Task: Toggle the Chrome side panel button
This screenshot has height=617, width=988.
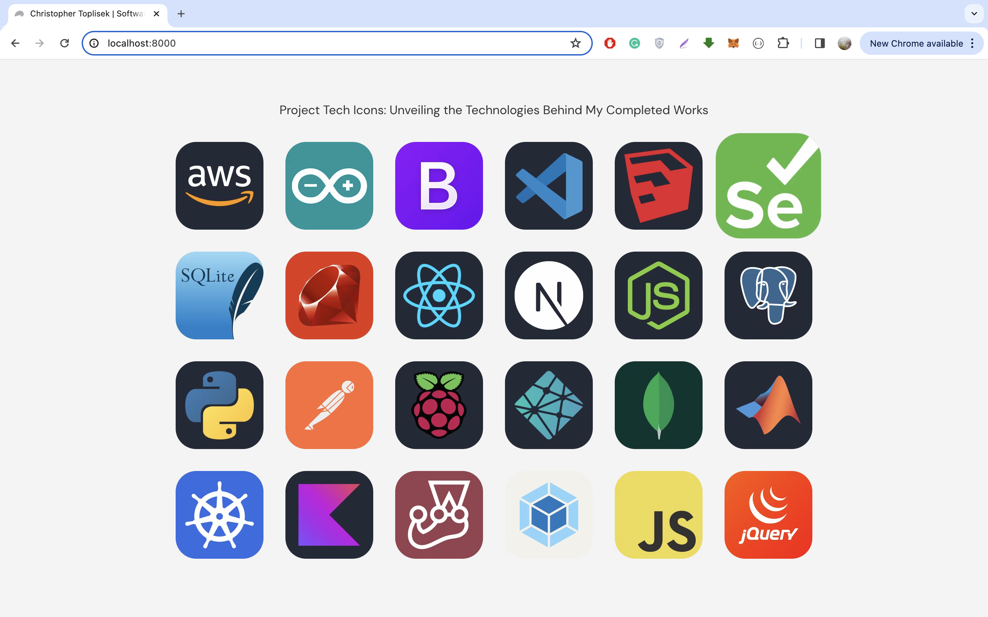Action: tap(819, 43)
